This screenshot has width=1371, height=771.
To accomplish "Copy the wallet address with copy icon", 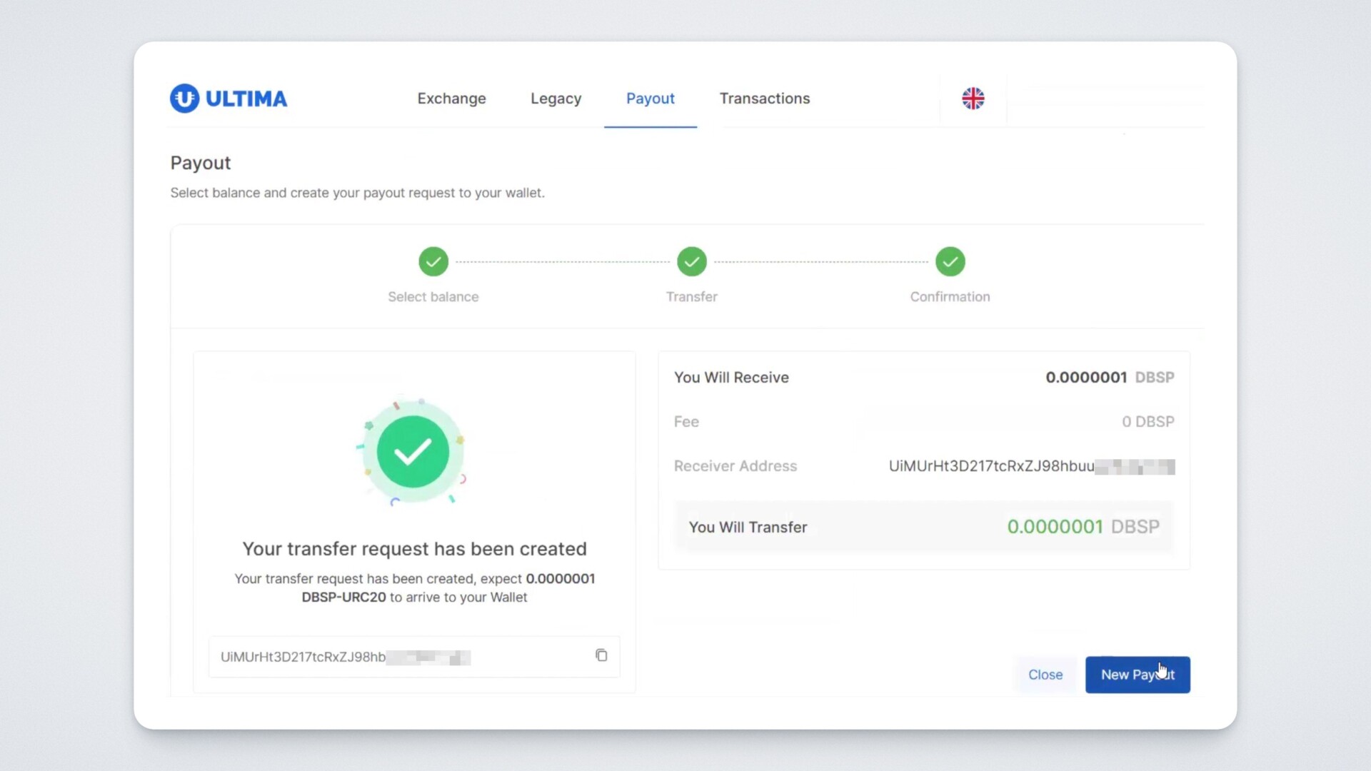I will [x=601, y=655].
